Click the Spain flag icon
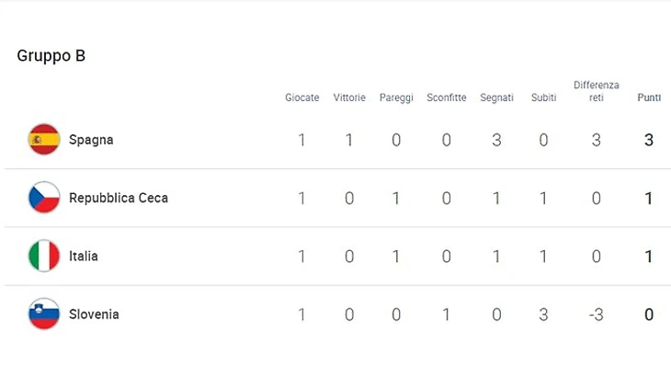 (x=44, y=140)
